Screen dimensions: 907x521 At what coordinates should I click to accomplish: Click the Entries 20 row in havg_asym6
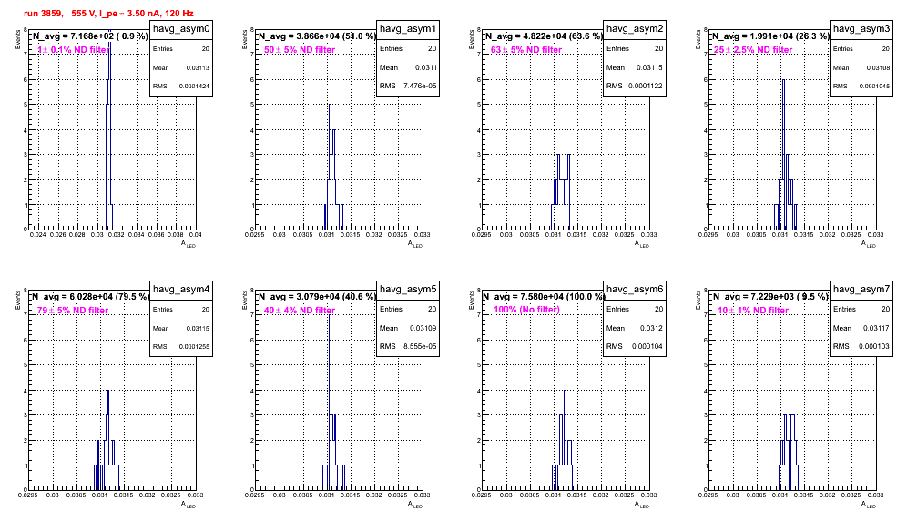click(x=635, y=309)
